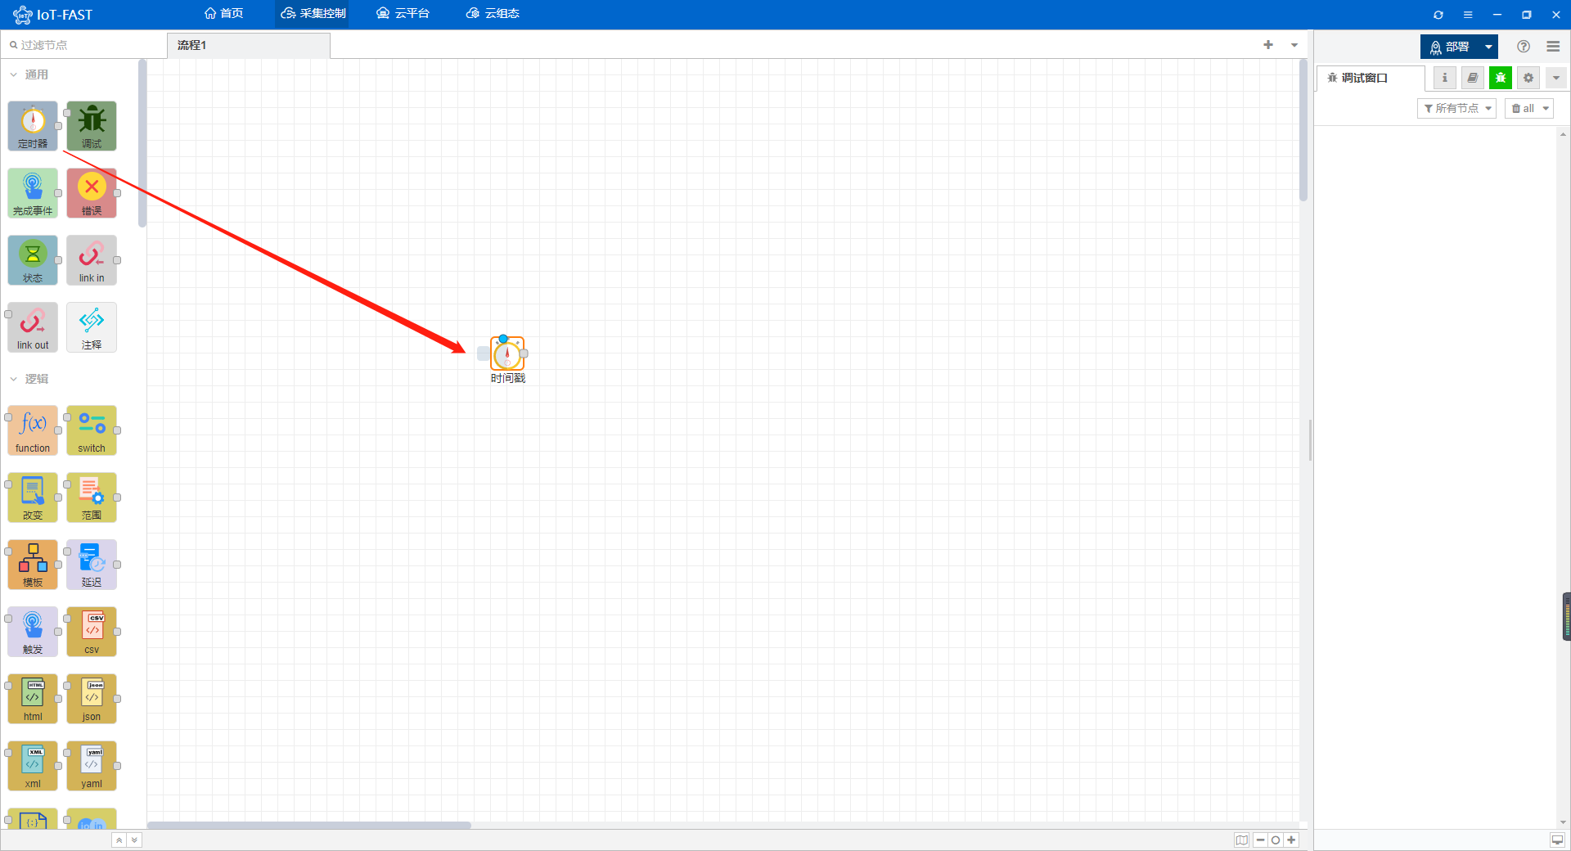Open the 所有节点 filter dropdown
Screen dimensions: 1571x851
(1457, 108)
